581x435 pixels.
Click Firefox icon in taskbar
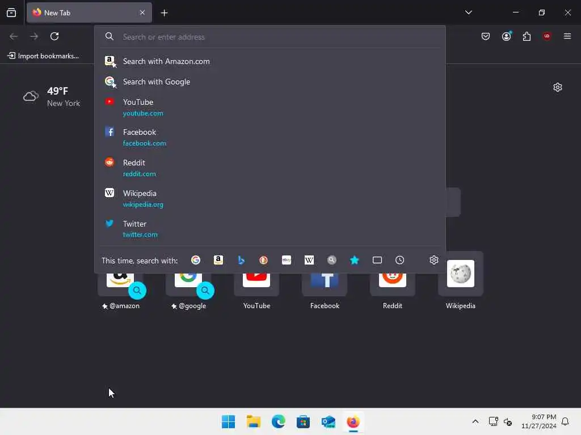(x=353, y=421)
